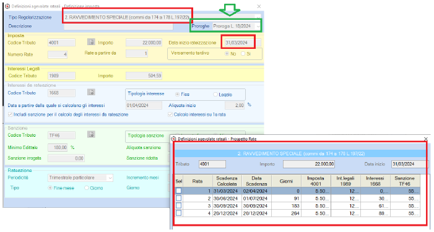Screen dimensions: 434x232
Task: Open lookup icon next to Codice Tributo TF46
Action: [91, 134]
